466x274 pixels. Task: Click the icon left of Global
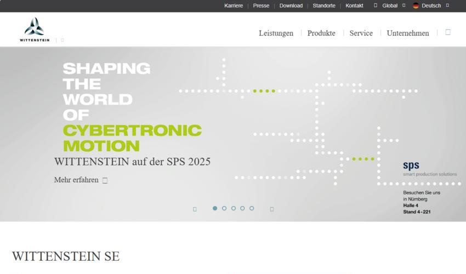[x=376, y=5]
